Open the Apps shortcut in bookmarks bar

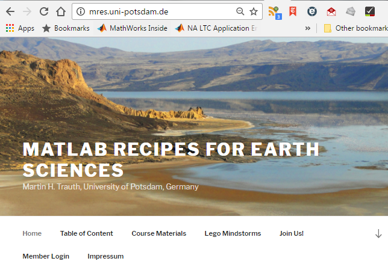20,28
